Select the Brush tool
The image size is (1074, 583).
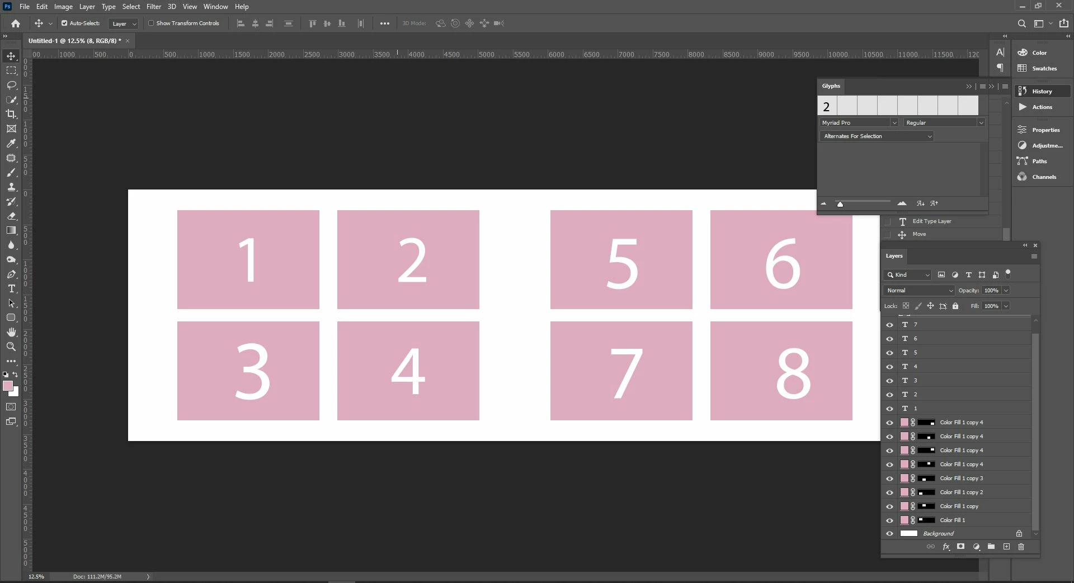(11, 173)
